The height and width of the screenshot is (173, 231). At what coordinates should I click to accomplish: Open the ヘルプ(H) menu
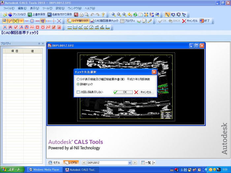(90, 8)
